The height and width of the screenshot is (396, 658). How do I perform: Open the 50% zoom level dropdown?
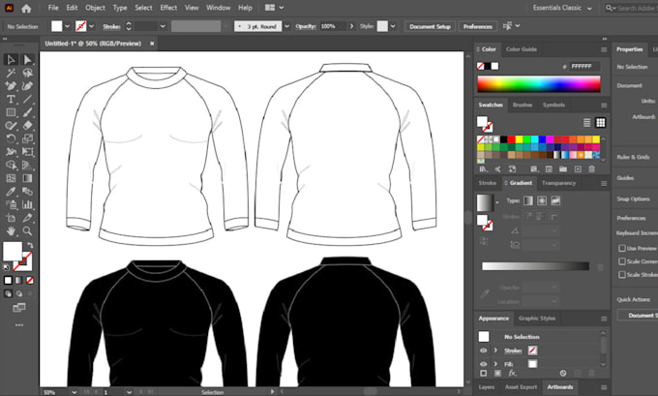tap(74, 392)
